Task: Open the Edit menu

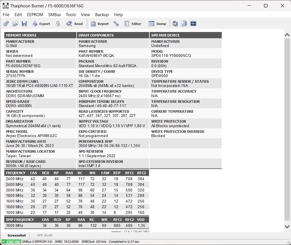Action: pyautogui.click(x=18, y=15)
